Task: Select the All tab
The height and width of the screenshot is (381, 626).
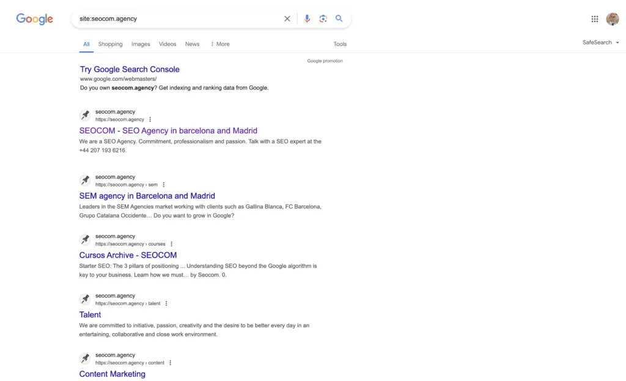Action: (86, 44)
